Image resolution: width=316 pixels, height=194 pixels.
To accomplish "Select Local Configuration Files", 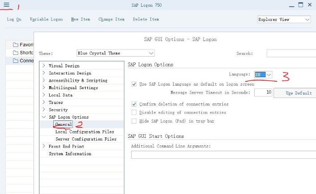I will [x=85, y=132].
